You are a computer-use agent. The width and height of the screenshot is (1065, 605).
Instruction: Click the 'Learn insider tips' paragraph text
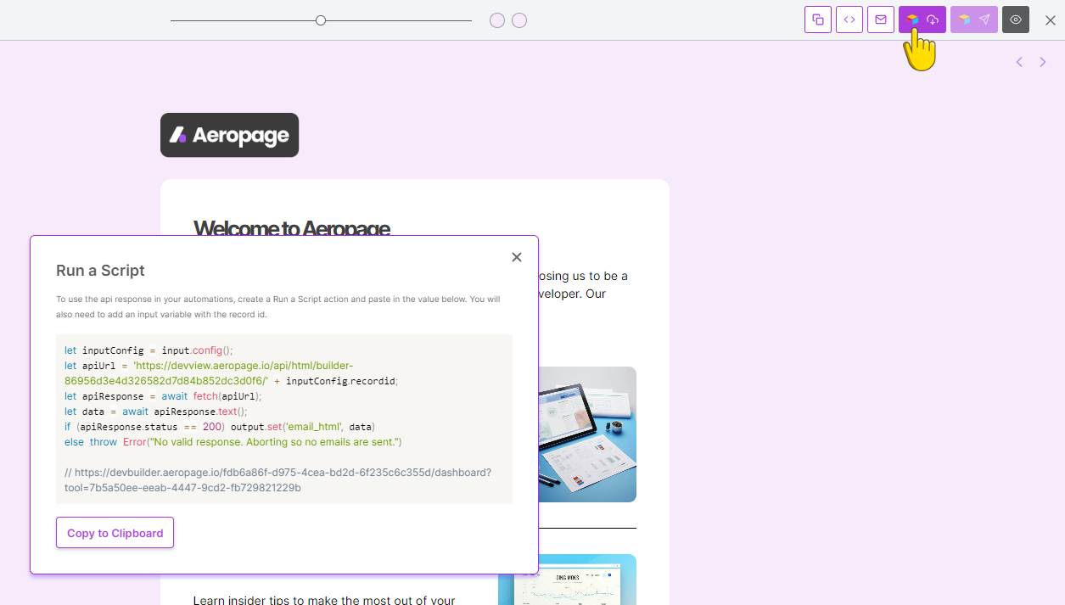324,599
